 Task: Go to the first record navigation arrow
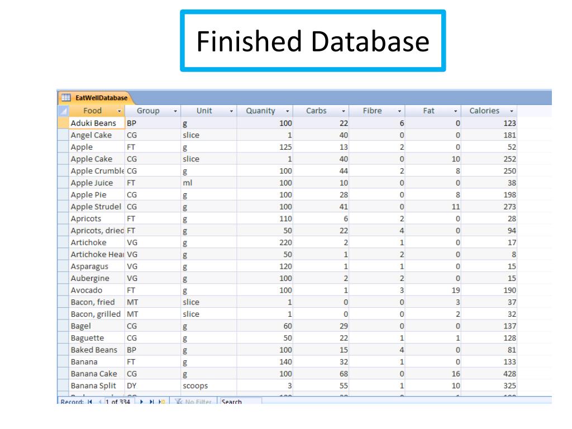[x=90, y=402]
